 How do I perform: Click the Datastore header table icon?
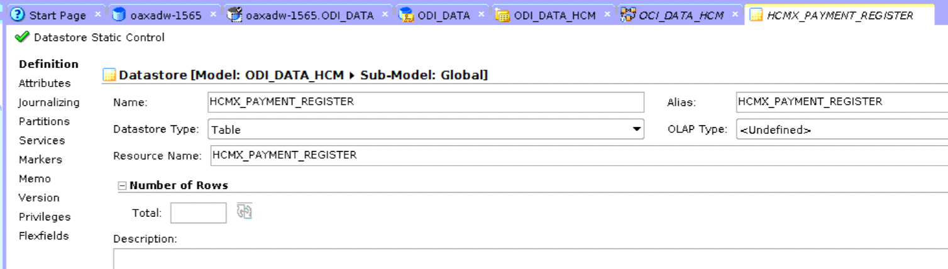[109, 75]
